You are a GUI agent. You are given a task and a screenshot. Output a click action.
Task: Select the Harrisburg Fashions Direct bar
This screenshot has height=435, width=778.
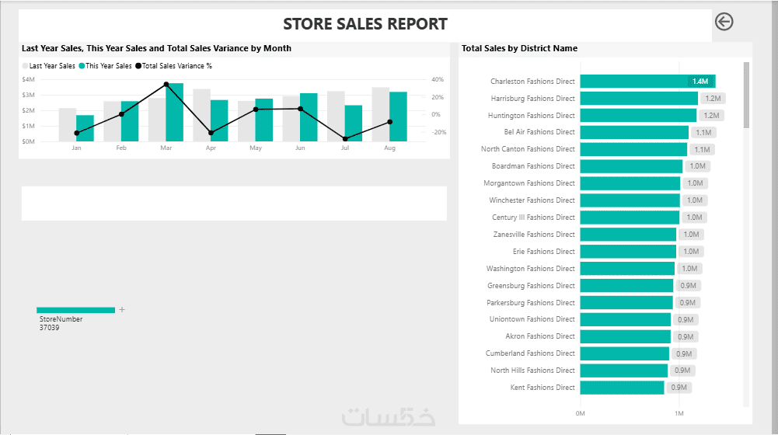(x=638, y=99)
